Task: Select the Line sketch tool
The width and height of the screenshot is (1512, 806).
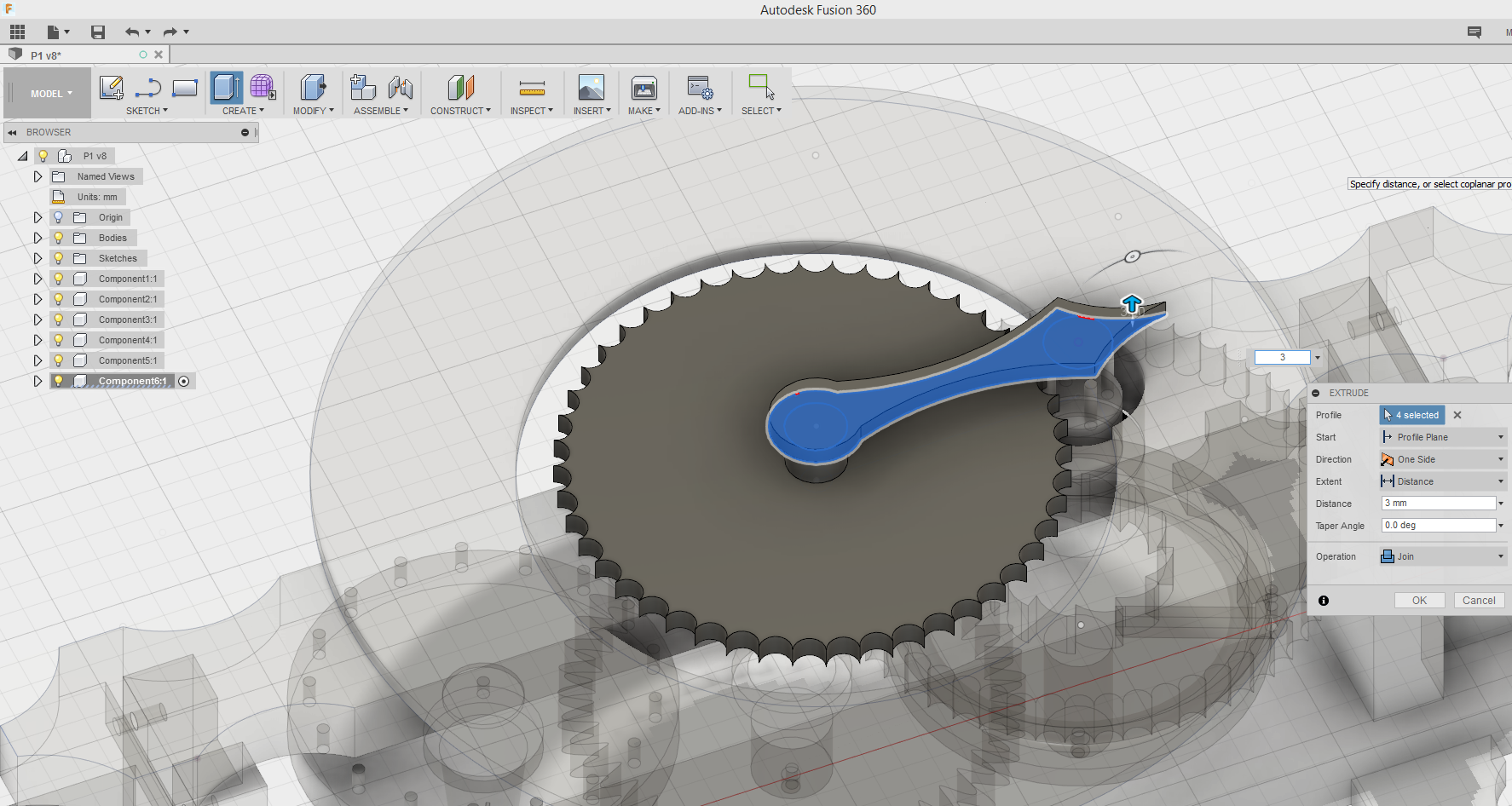Action: click(x=148, y=88)
